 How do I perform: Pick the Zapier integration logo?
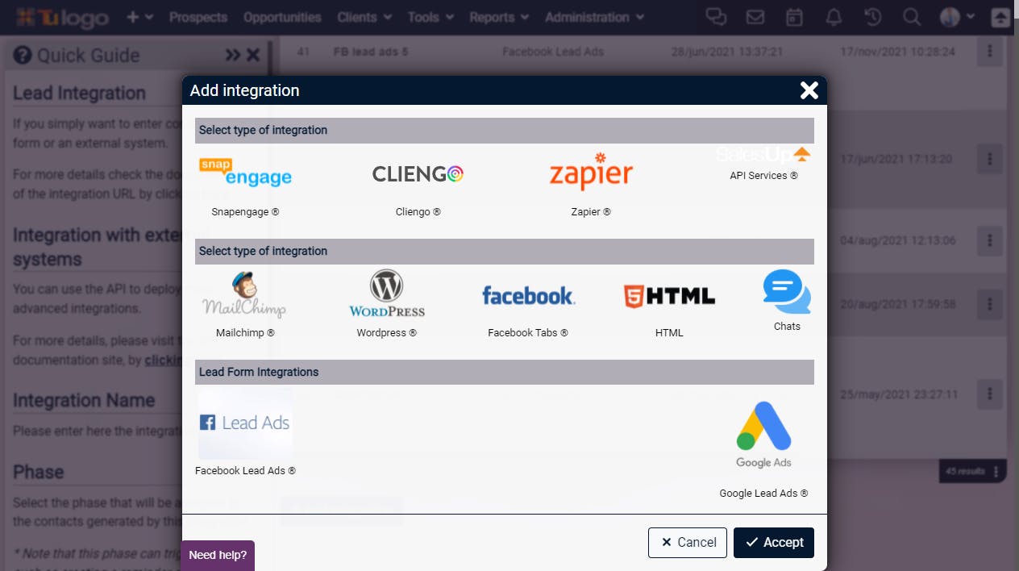tap(591, 172)
